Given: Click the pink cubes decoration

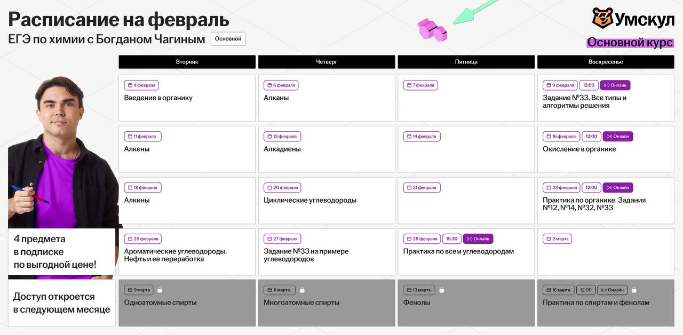Looking at the screenshot, I should coord(432,29).
